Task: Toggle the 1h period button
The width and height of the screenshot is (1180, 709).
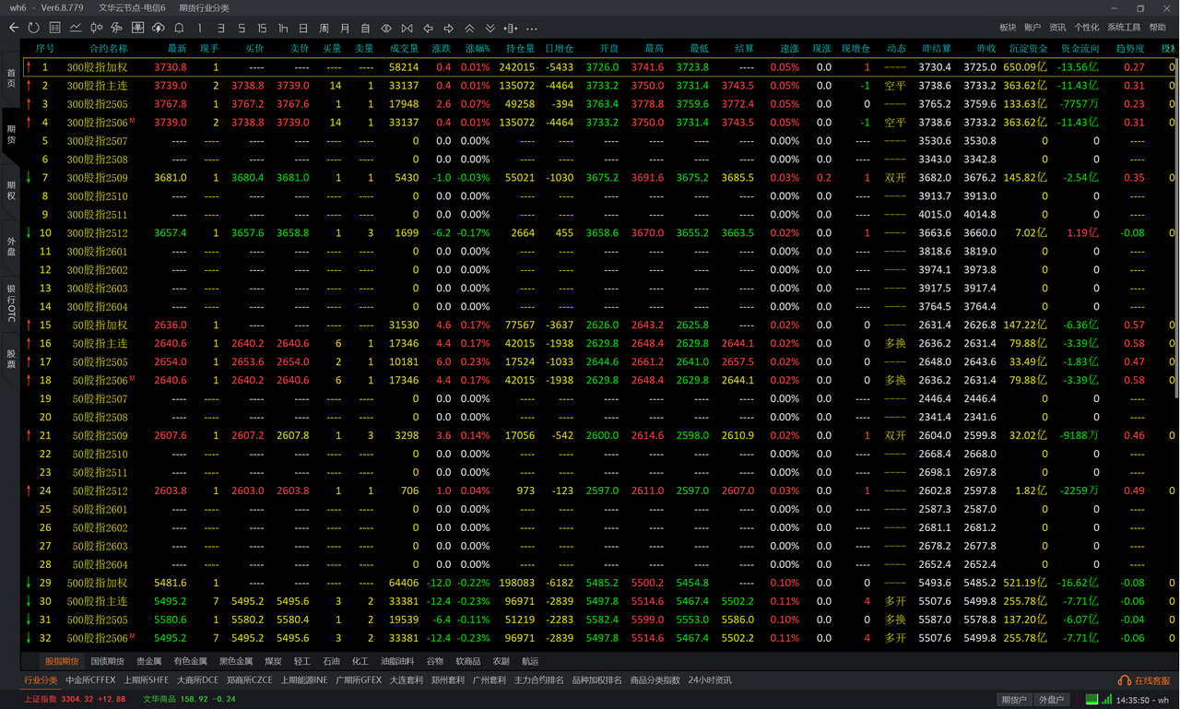Action: click(283, 28)
